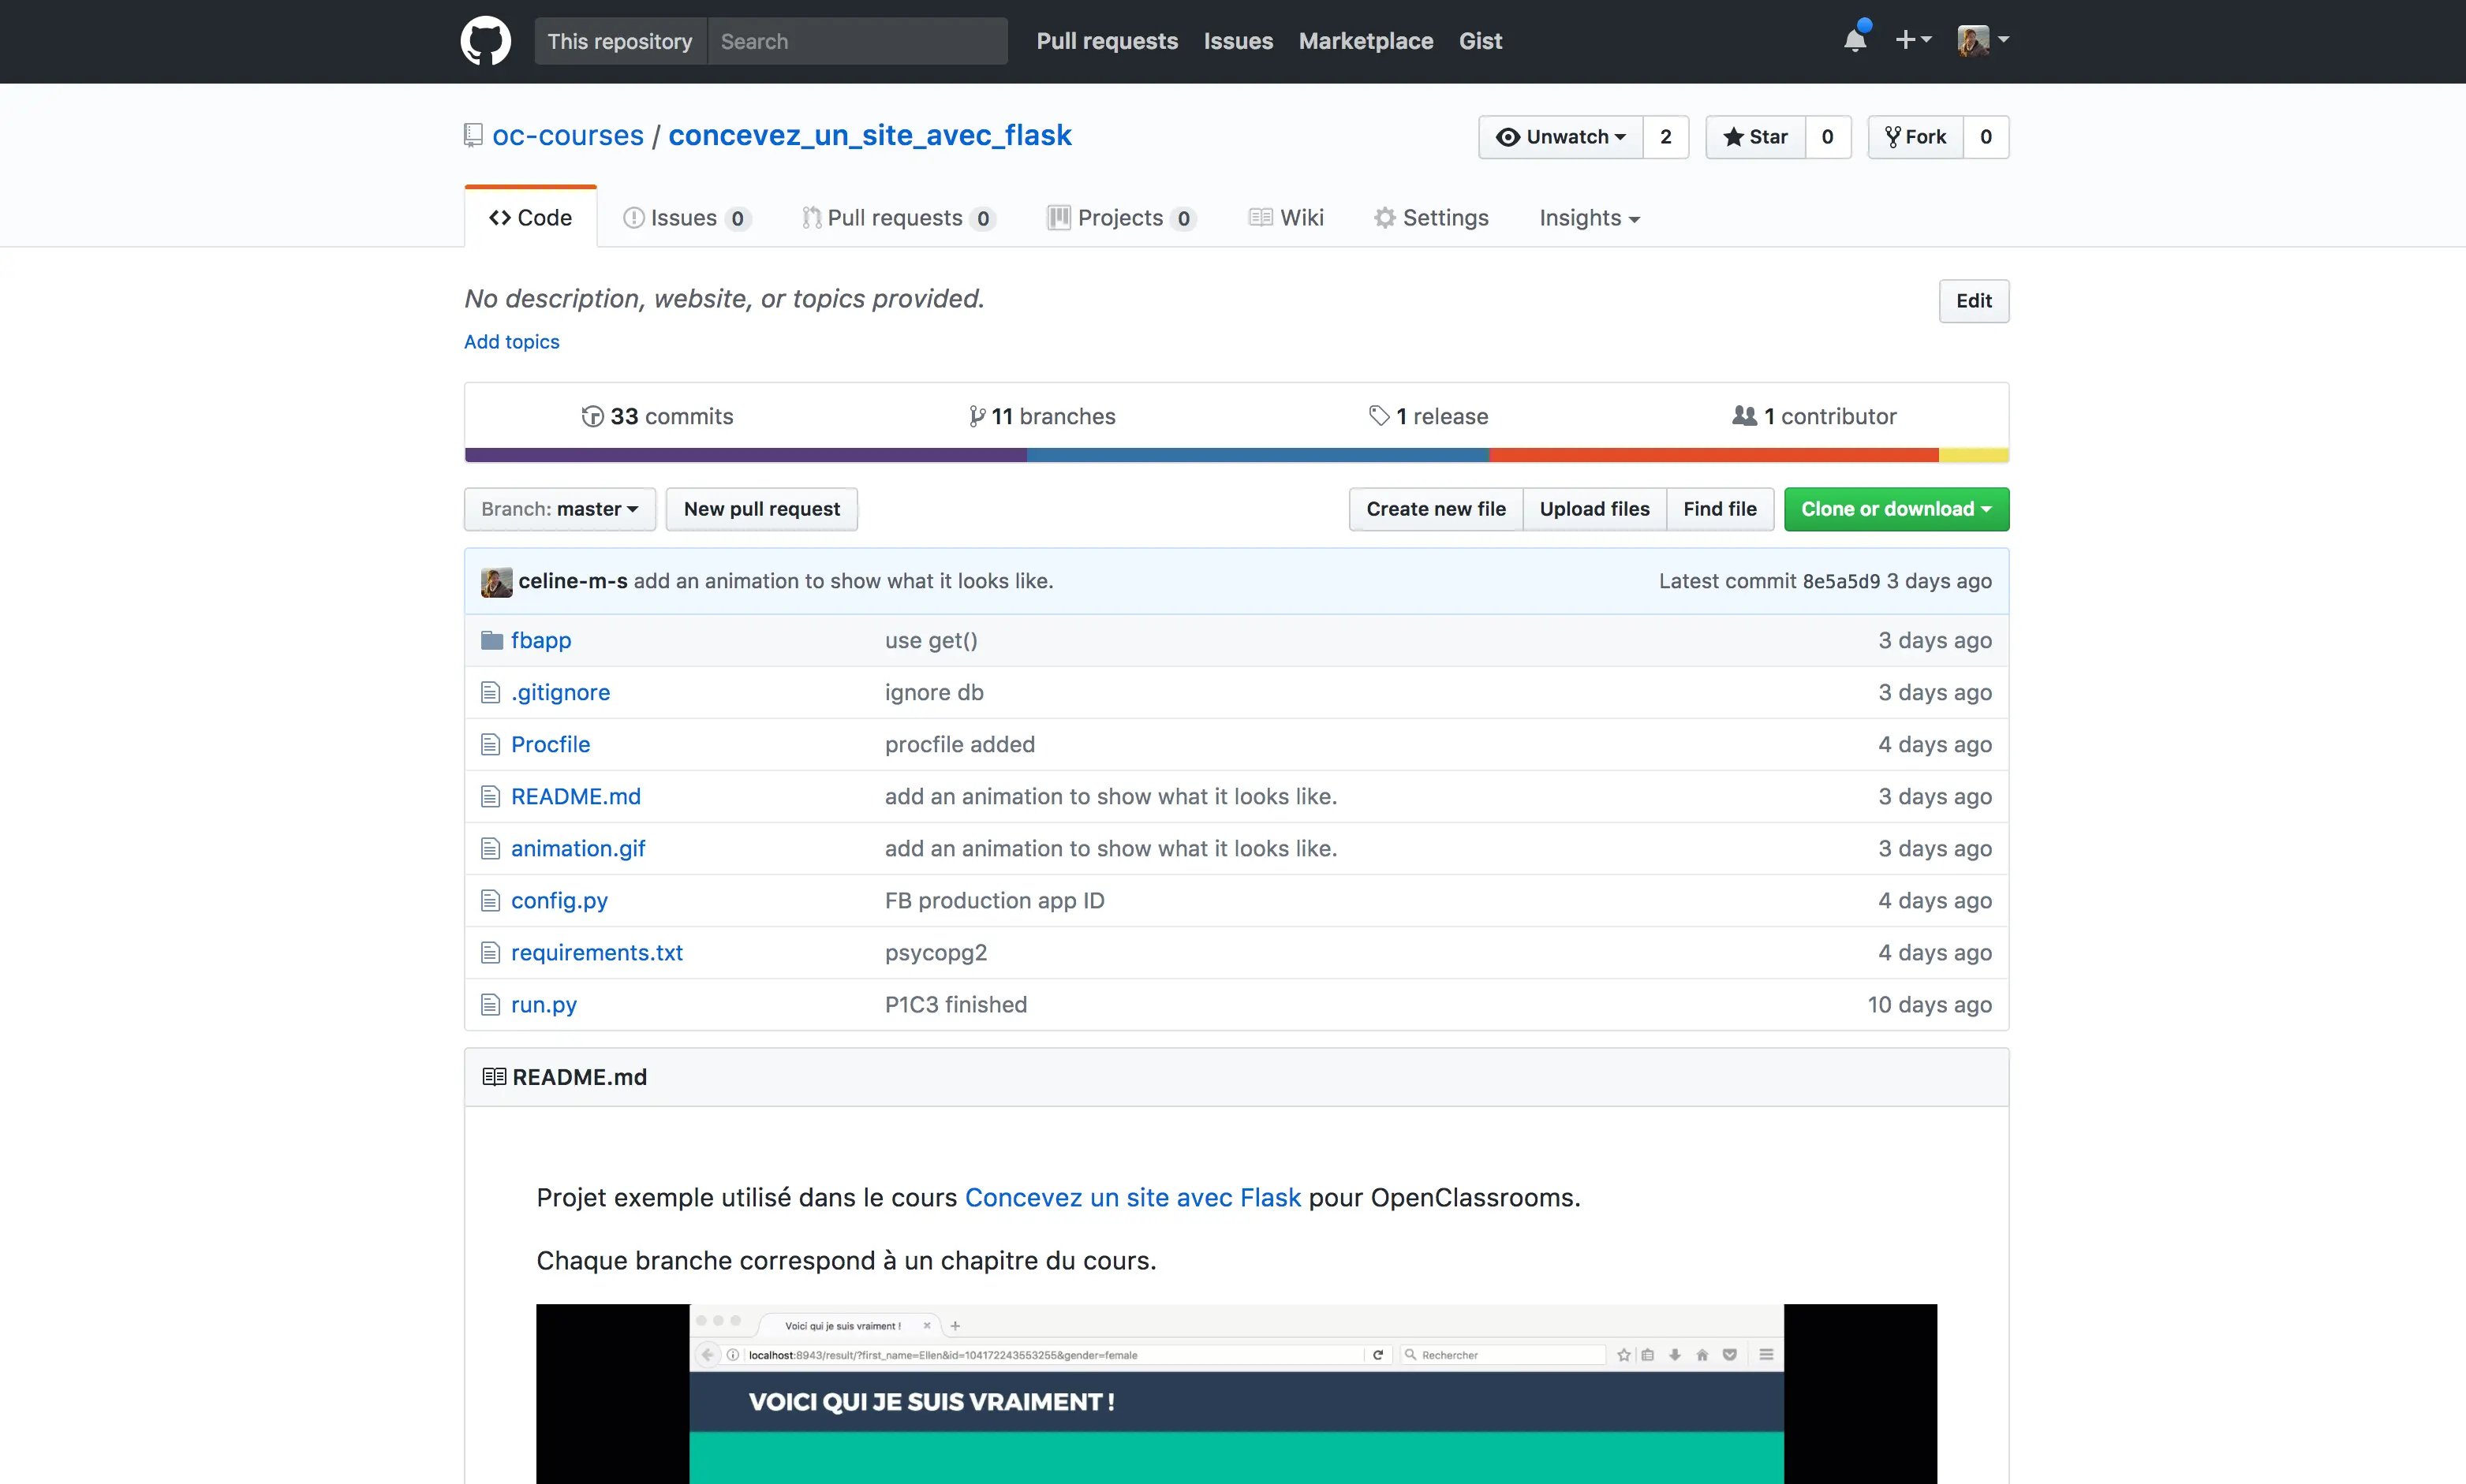Click the run.py file icon
The image size is (2466, 1484).
coord(490,1004)
